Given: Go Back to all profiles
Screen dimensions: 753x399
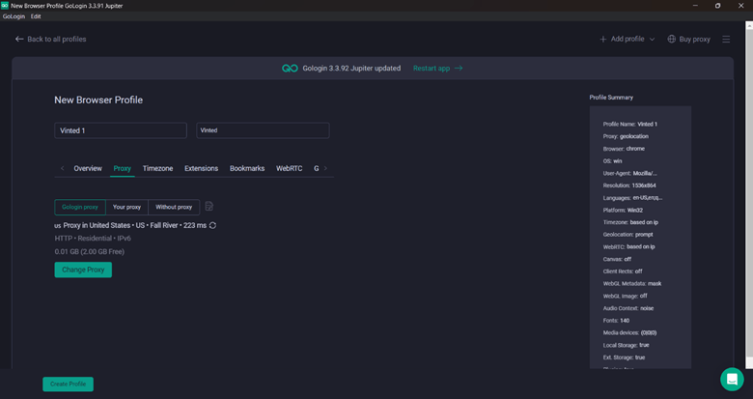Looking at the screenshot, I should 57,40.
